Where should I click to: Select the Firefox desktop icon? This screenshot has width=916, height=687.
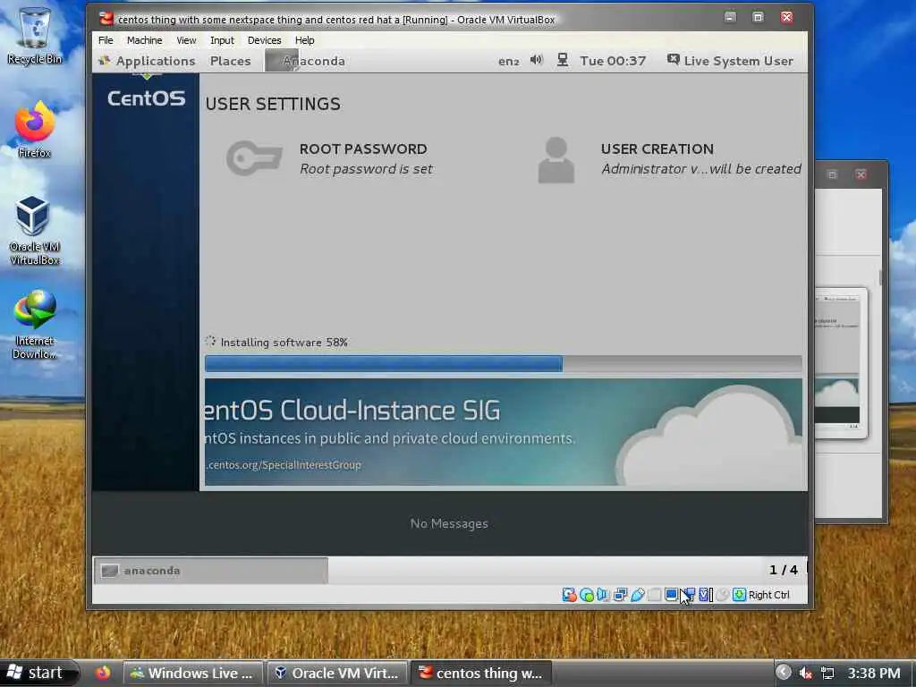pos(34,130)
